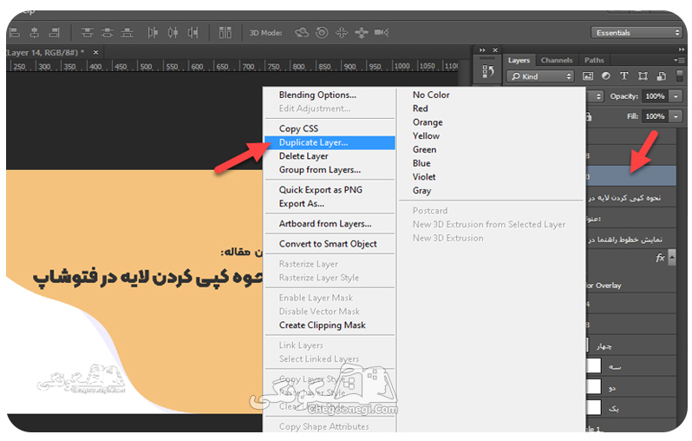692x441 pixels.
Task: Click the smart object filter icon
Action: tap(661, 76)
